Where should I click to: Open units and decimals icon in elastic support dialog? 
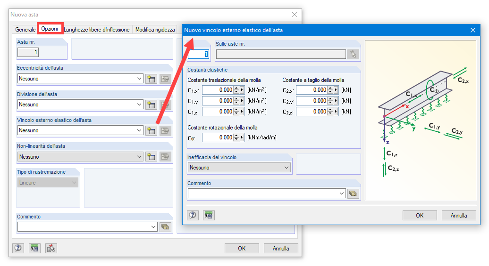tap(209, 215)
